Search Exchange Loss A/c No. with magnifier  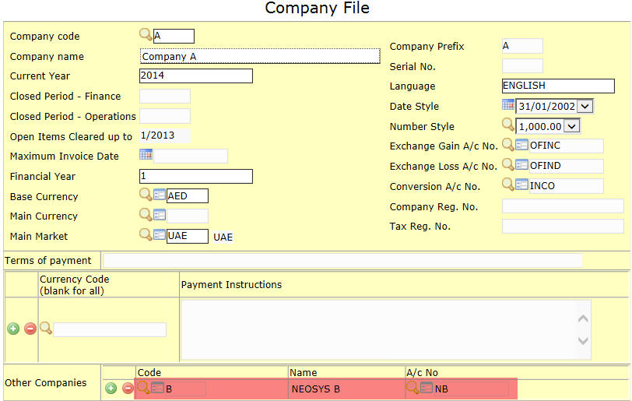pyautogui.click(x=508, y=164)
